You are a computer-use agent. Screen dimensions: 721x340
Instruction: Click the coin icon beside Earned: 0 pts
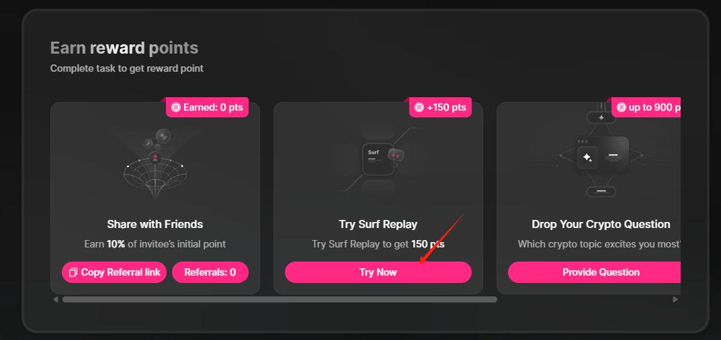pos(176,107)
